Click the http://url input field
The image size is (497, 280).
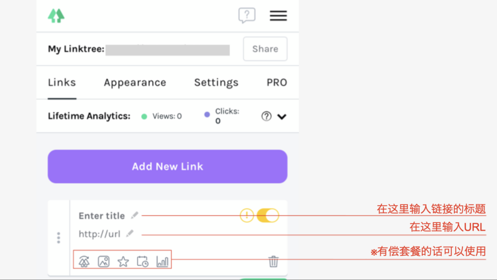(100, 234)
